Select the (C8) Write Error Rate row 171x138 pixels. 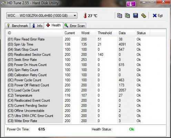coord(79,121)
